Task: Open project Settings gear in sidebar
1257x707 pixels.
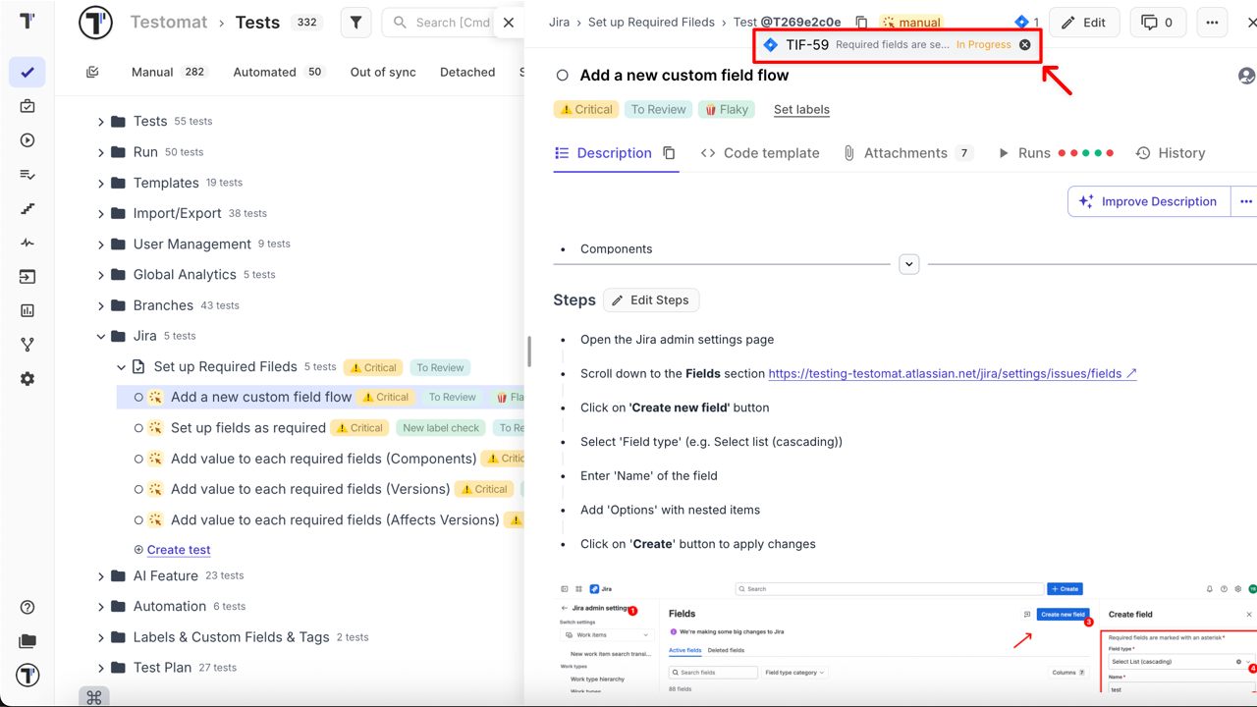Action: click(x=27, y=380)
